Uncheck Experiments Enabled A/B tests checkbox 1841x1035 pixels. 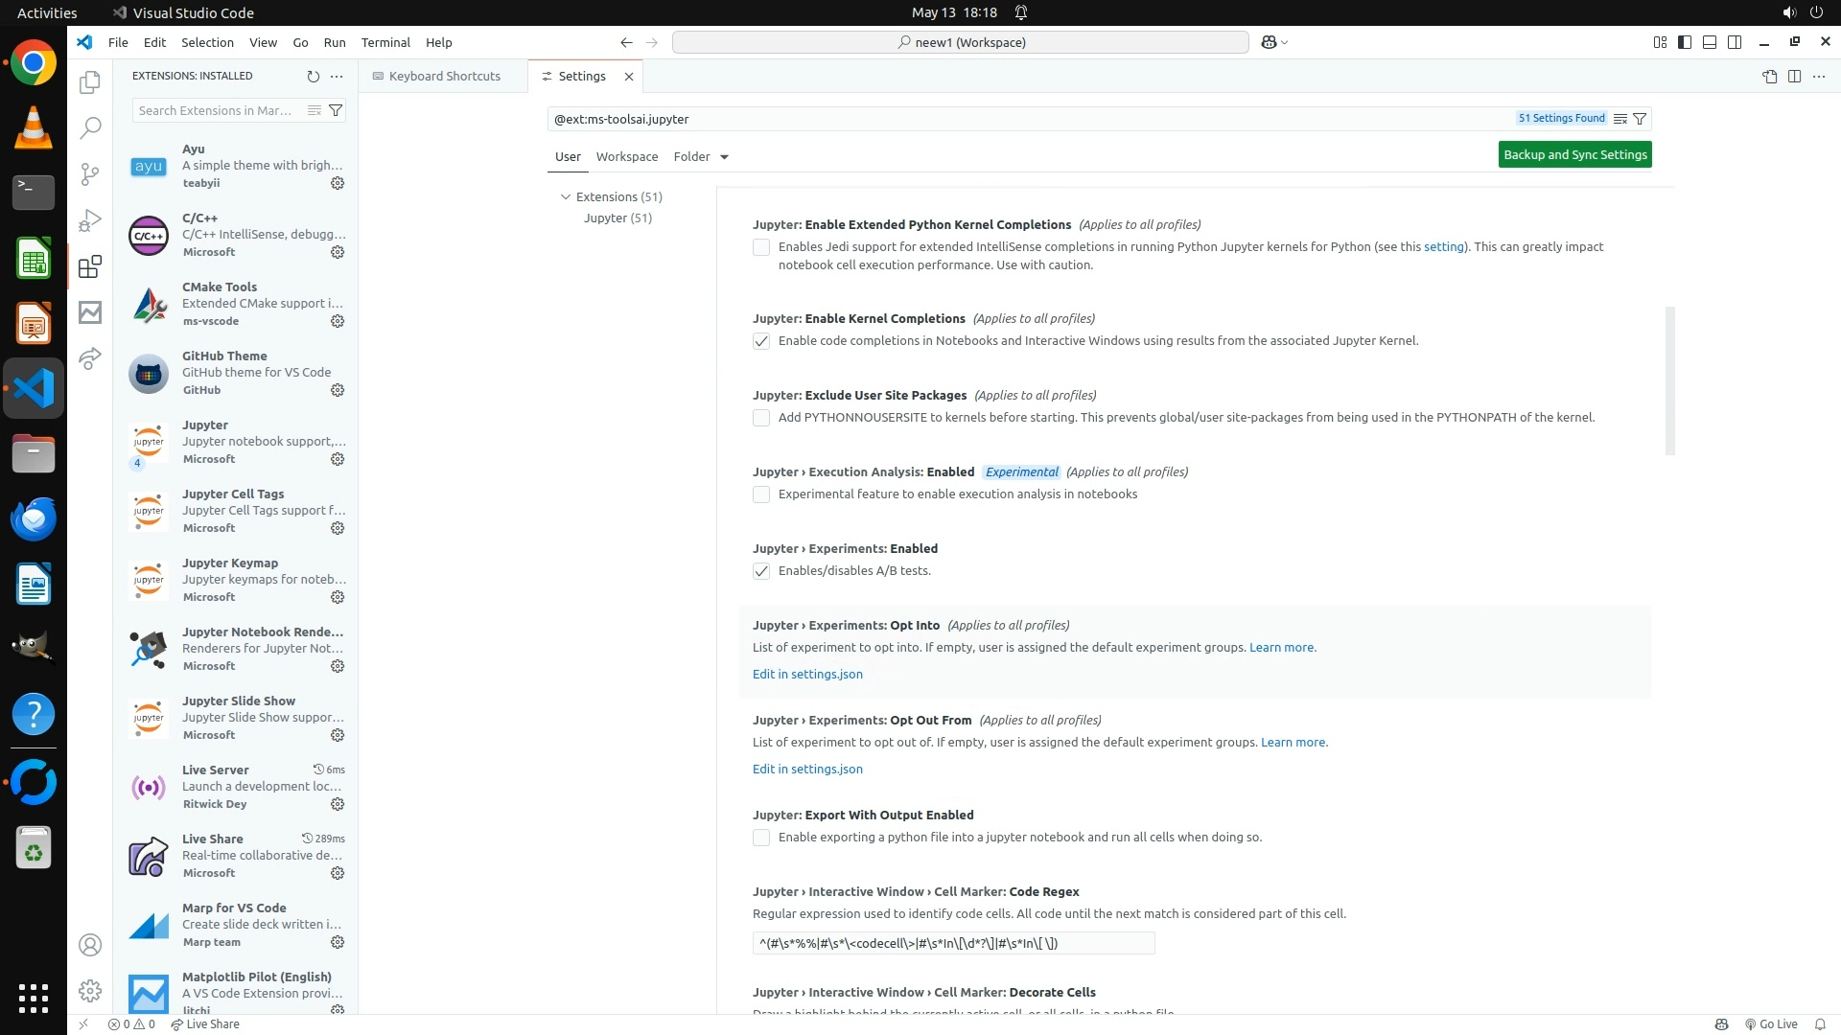tap(761, 571)
